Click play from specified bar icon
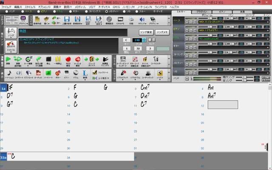Screen dimensions: 272x170 pyautogui.click(x=39, y=59)
